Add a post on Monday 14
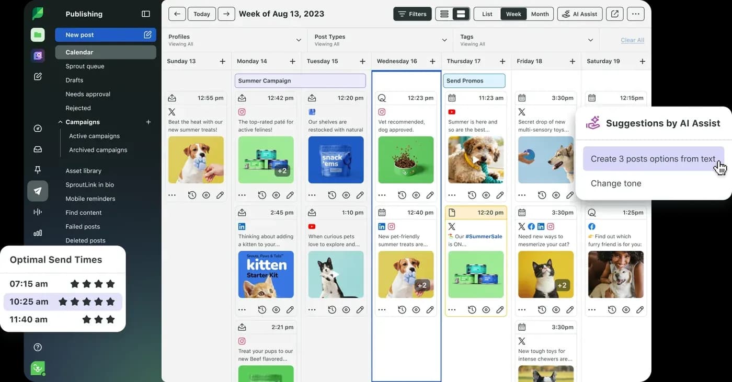The height and width of the screenshot is (382, 732). (293, 61)
